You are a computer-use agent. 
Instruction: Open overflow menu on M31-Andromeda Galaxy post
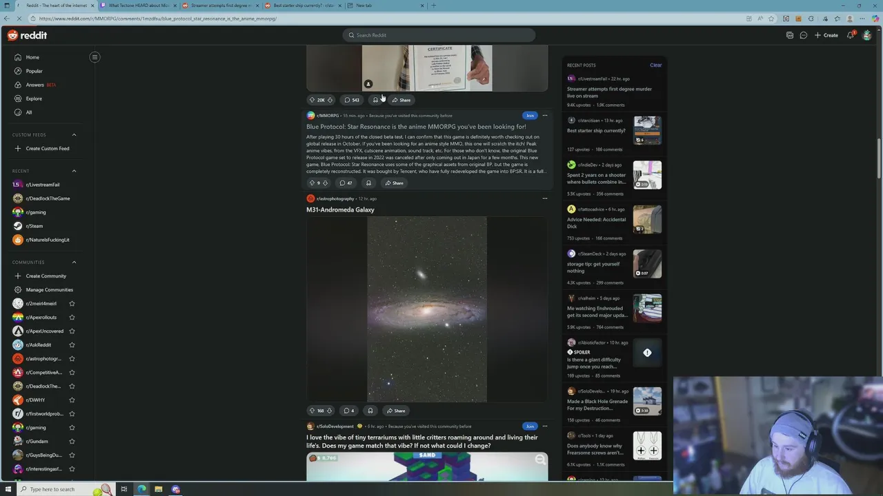544,198
